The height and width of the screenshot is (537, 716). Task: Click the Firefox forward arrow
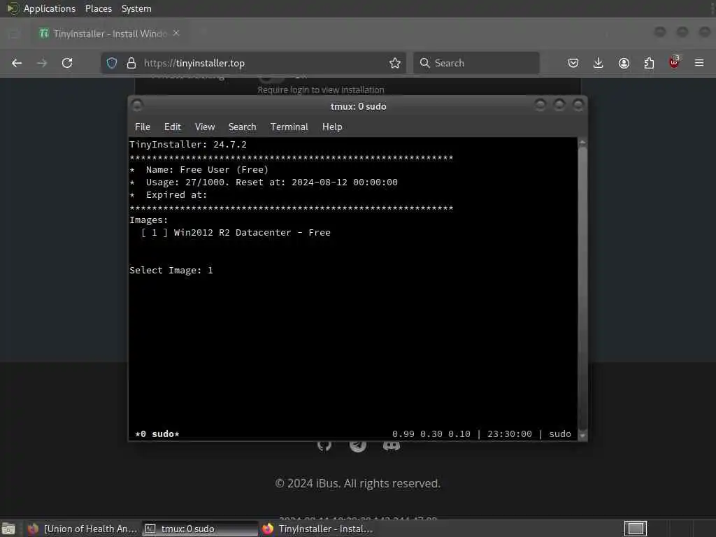[x=42, y=63]
